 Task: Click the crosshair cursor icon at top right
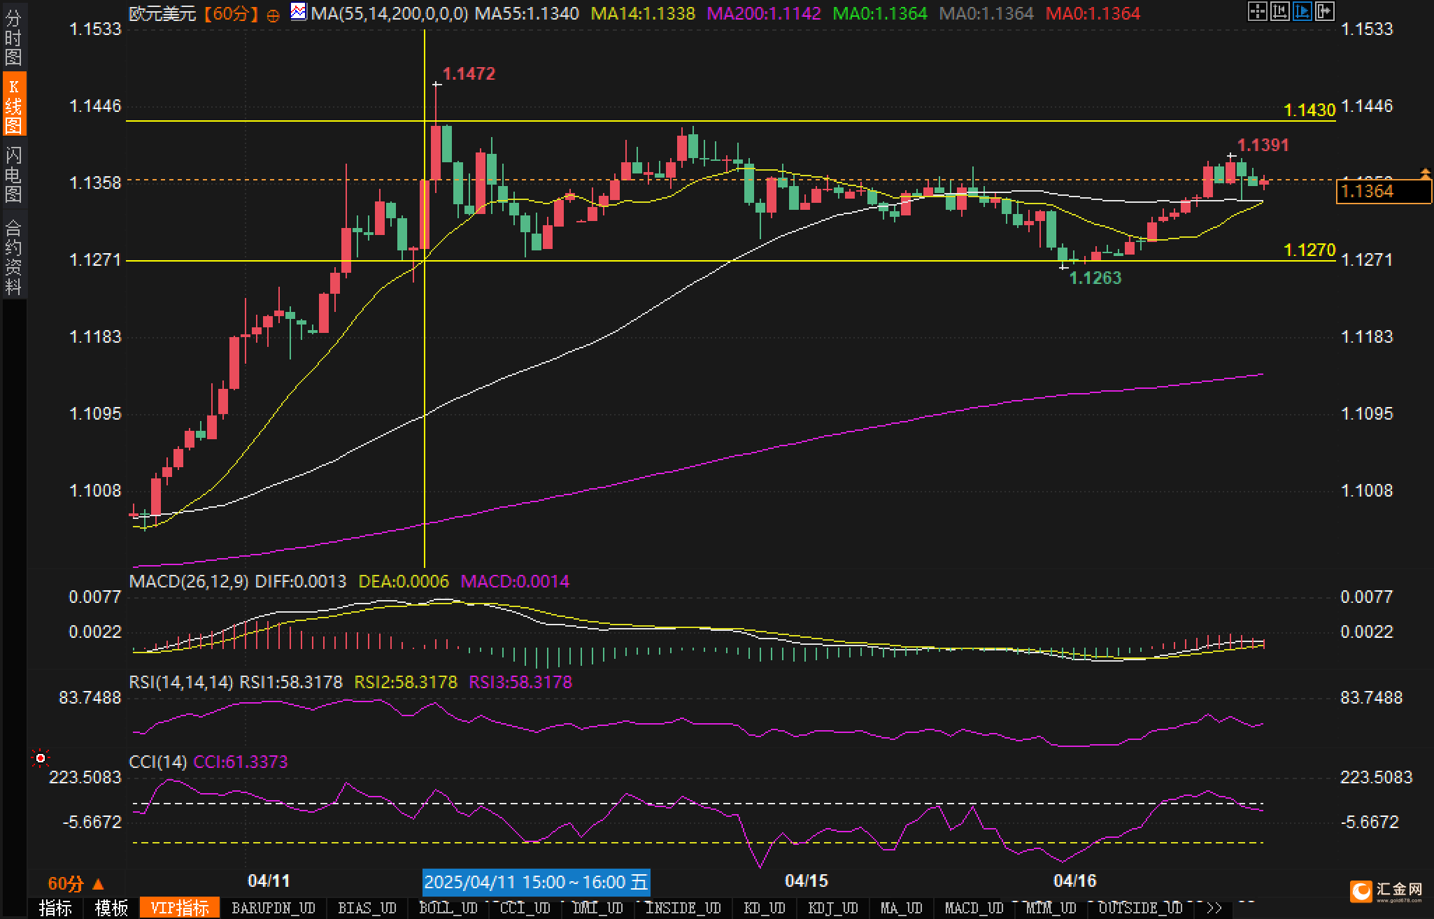point(1257,11)
